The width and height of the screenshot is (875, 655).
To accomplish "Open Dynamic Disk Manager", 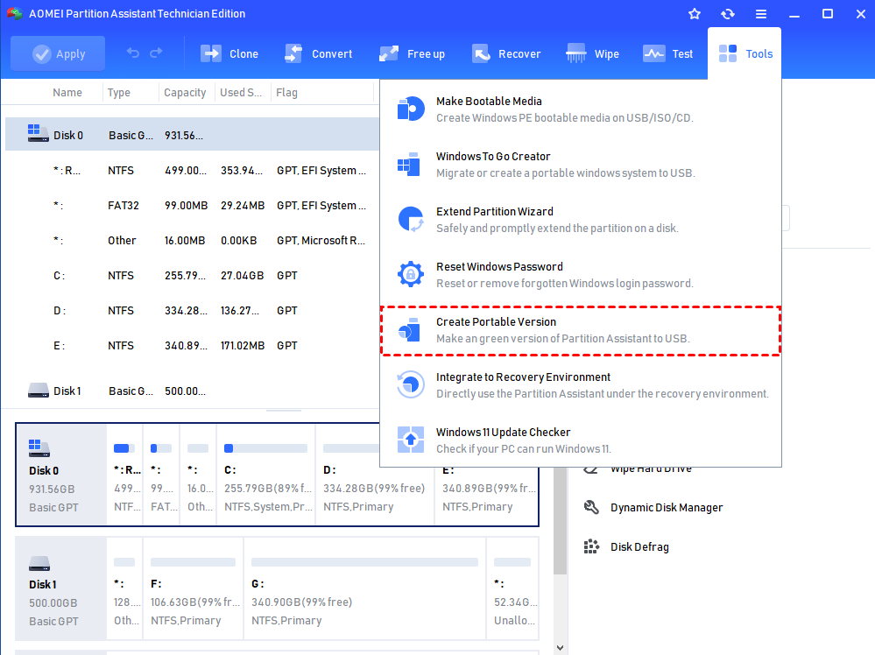I will [x=667, y=507].
